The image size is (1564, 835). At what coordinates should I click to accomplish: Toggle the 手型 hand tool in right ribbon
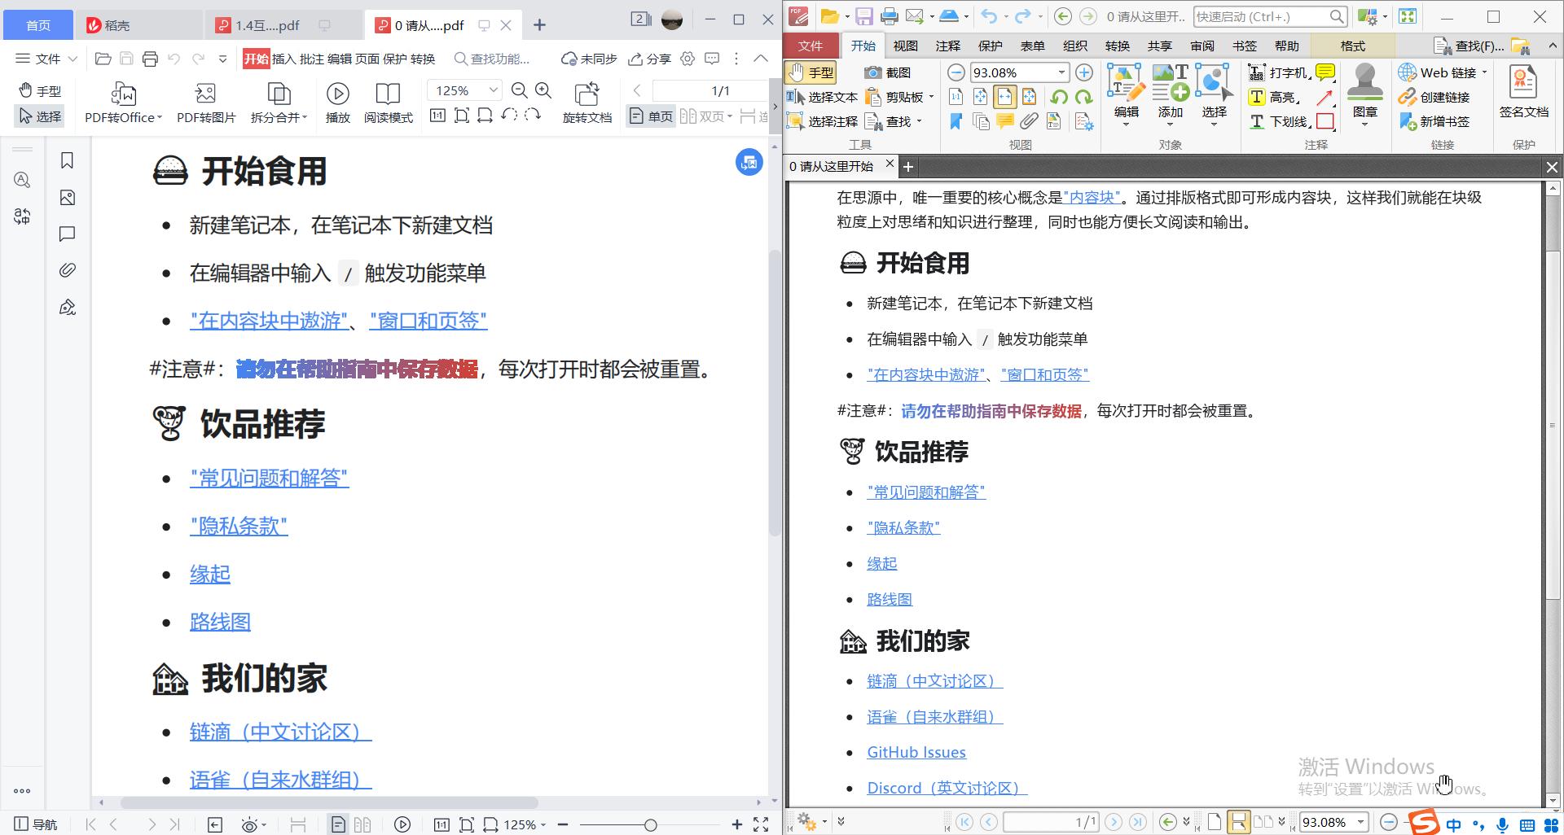[x=811, y=72]
